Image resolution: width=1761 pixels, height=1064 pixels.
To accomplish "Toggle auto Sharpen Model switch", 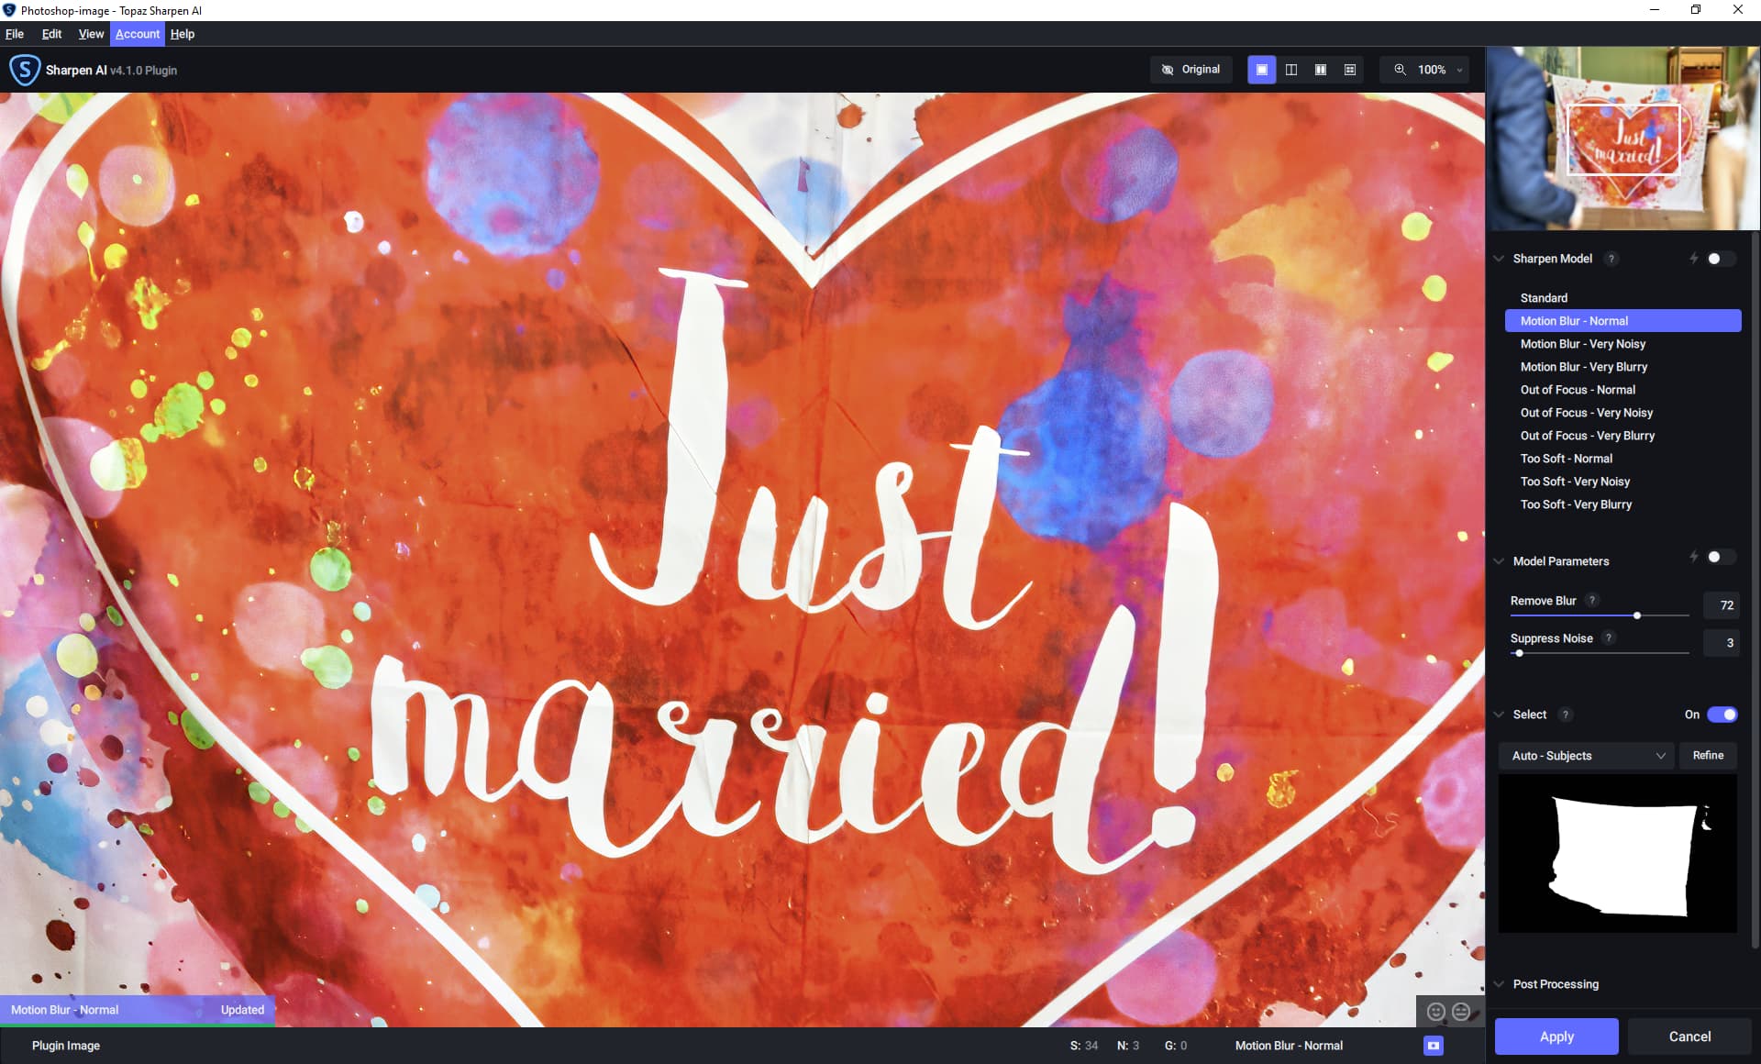I will 1720,259.
